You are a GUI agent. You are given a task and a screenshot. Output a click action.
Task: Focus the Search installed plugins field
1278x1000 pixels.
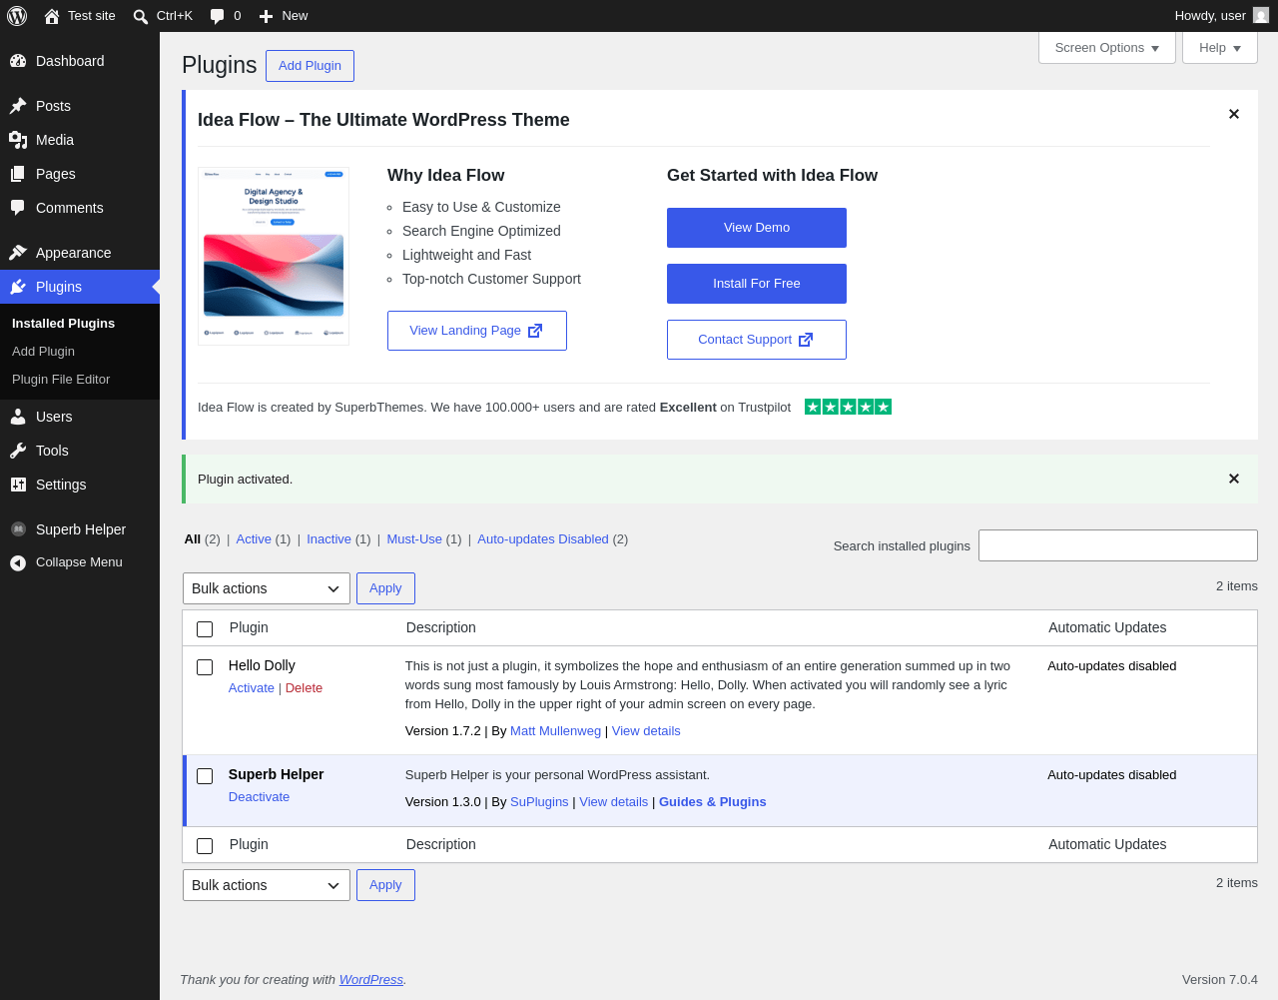click(x=1118, y=545)
